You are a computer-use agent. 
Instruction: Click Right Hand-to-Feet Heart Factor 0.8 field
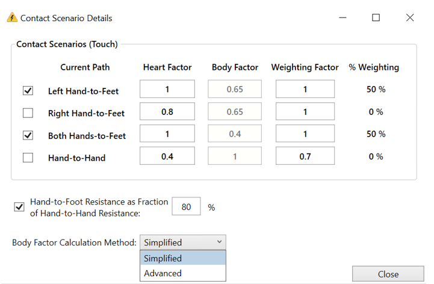pos(167,111)
